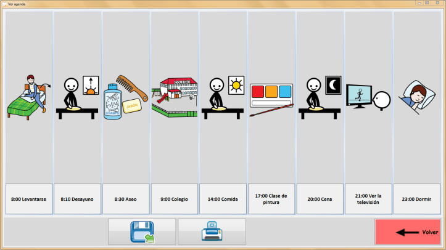Image resolution: width=446 pixels, height=250 pixels.
Task: Click the sleeping child pictogram
Action: coord(416,97)
